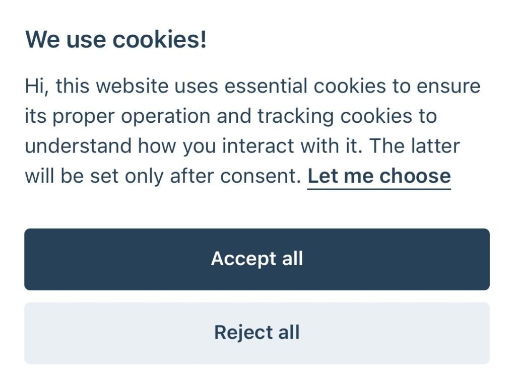Choose cookie preferences via Let me choose
The image size is (516, 387).
click(x=379, y=176)
